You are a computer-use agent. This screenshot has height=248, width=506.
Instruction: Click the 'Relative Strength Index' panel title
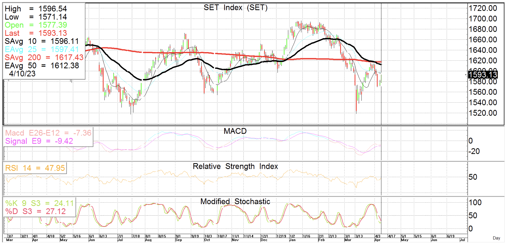click(x=235, y=167)
